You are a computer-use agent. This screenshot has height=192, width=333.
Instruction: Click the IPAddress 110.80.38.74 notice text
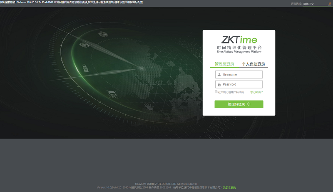[71, 3]
